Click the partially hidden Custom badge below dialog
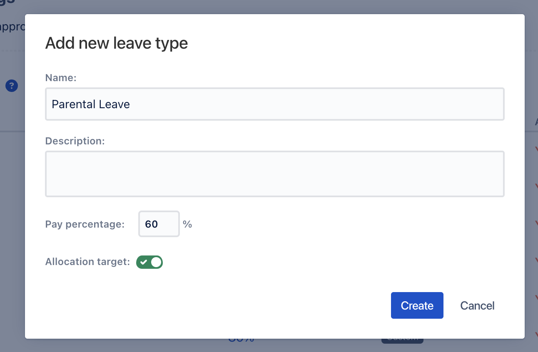The width and height of the screenshot is (538, 352). pyautogui.click(x=402, y=340)
